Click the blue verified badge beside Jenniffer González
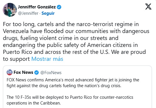This screenshot has height=108, width=156. click(x=59, y=7)
